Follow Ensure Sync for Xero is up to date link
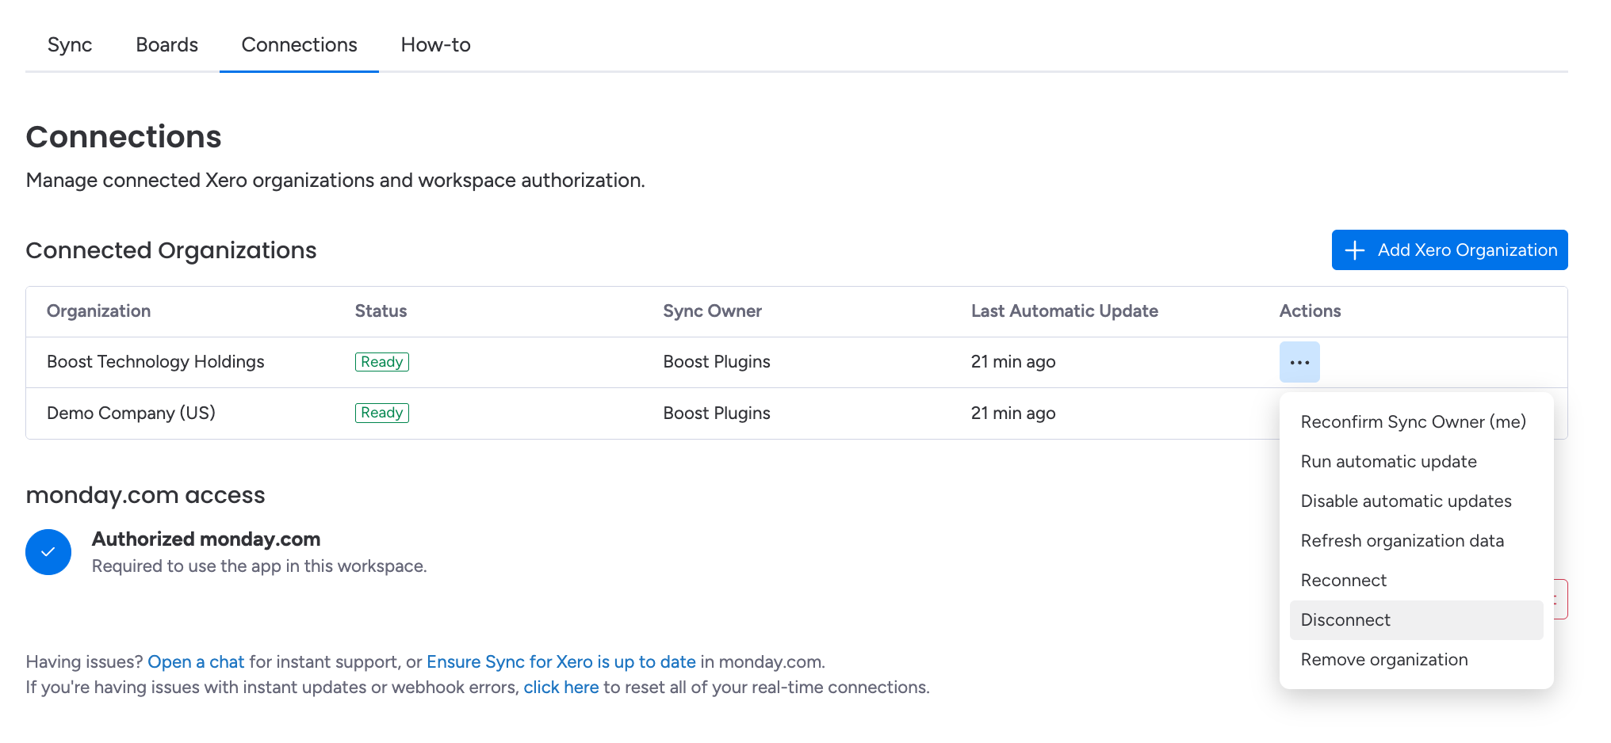This screenshot has width=1611, height=743. click(x=561, y=662)
